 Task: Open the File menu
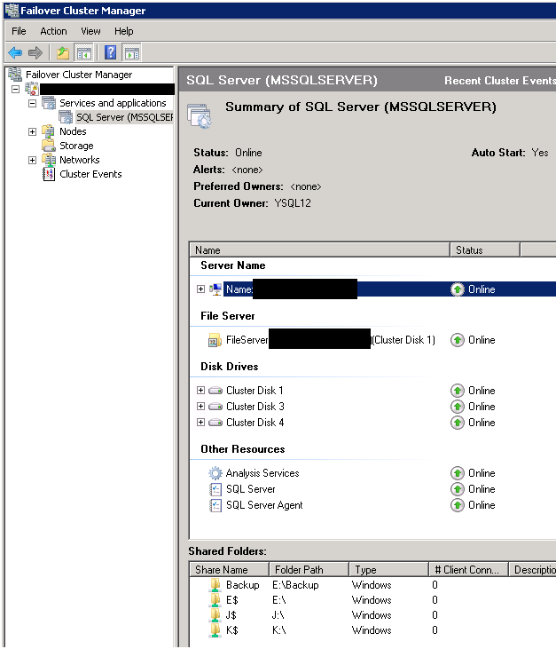click(x=19, y=31)
